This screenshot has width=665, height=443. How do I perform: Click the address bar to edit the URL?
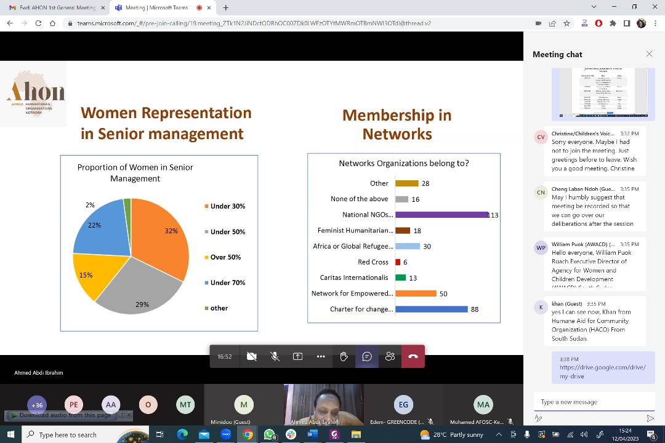(246, 23)
